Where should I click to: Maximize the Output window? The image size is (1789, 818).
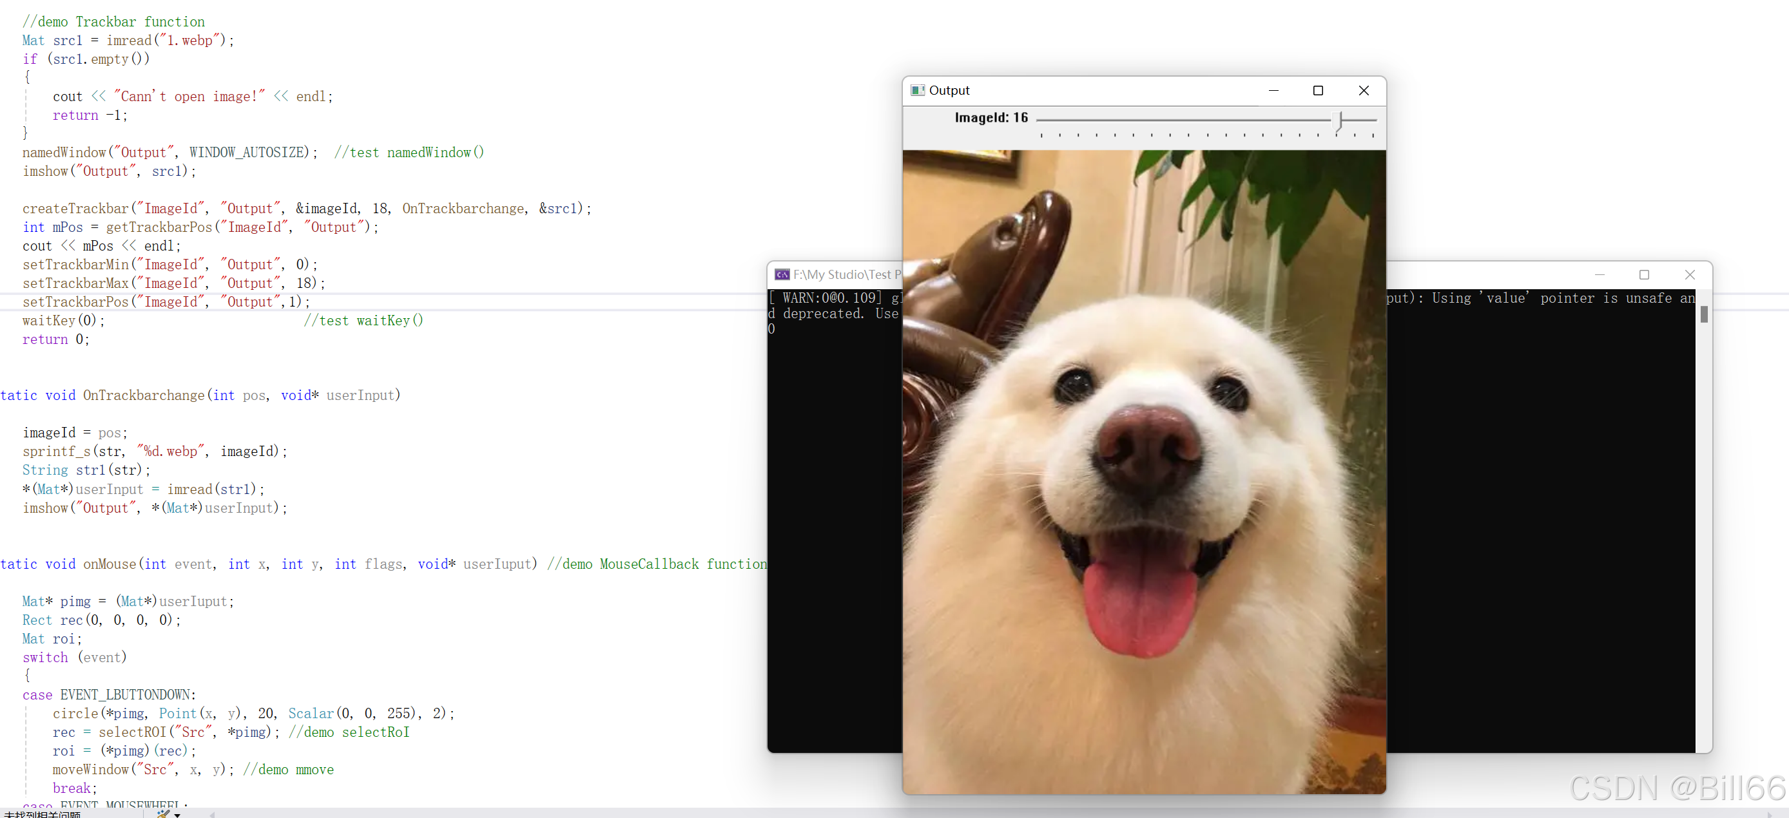1318,90
